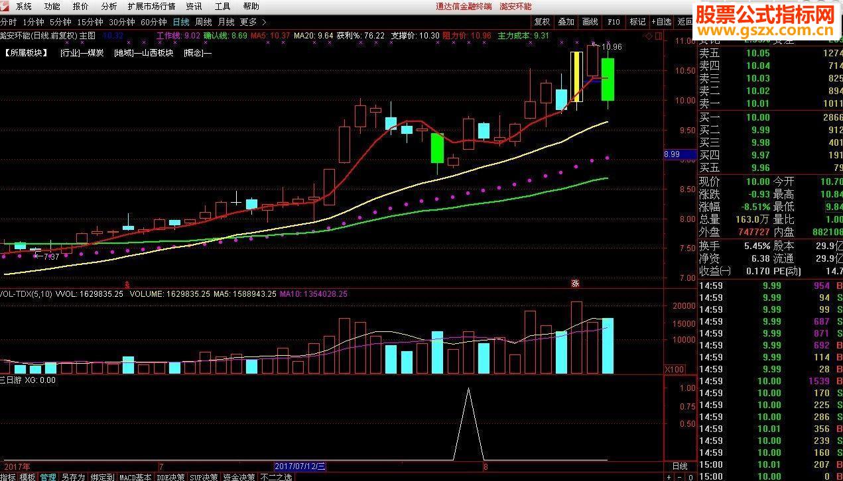This screenshot has height=481, width=843.
Task: Click the 10.96 high price label
Action: pyautogui.click(x=612, y=47)
